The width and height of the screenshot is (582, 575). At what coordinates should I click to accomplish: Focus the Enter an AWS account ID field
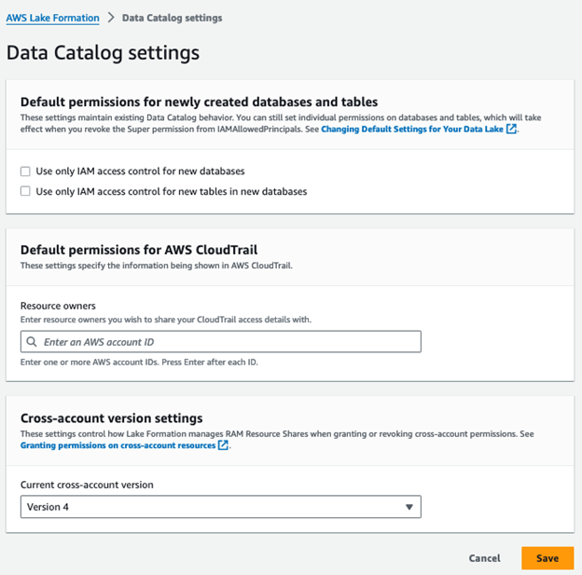pos(224,342)
